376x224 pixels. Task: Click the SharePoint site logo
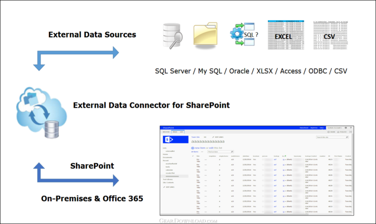pyautogui.click(x=176, y=139)
